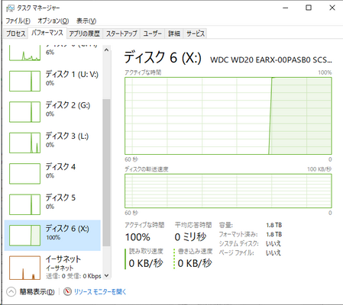Screen dimensions: 343x305
Task: Click sidebar scroll down arrow
Action: pos(106,275)
